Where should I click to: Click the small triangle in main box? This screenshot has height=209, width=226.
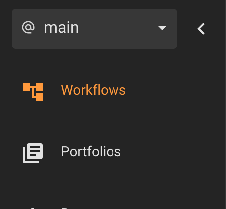point(162,28)
